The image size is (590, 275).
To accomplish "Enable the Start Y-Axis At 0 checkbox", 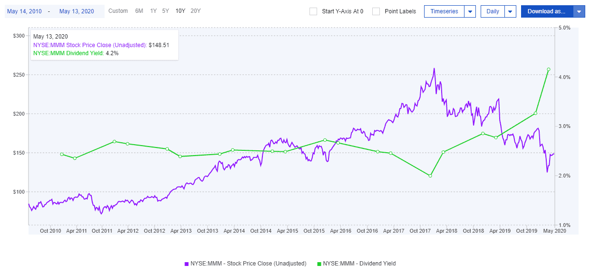I will [x=313, y=11].
